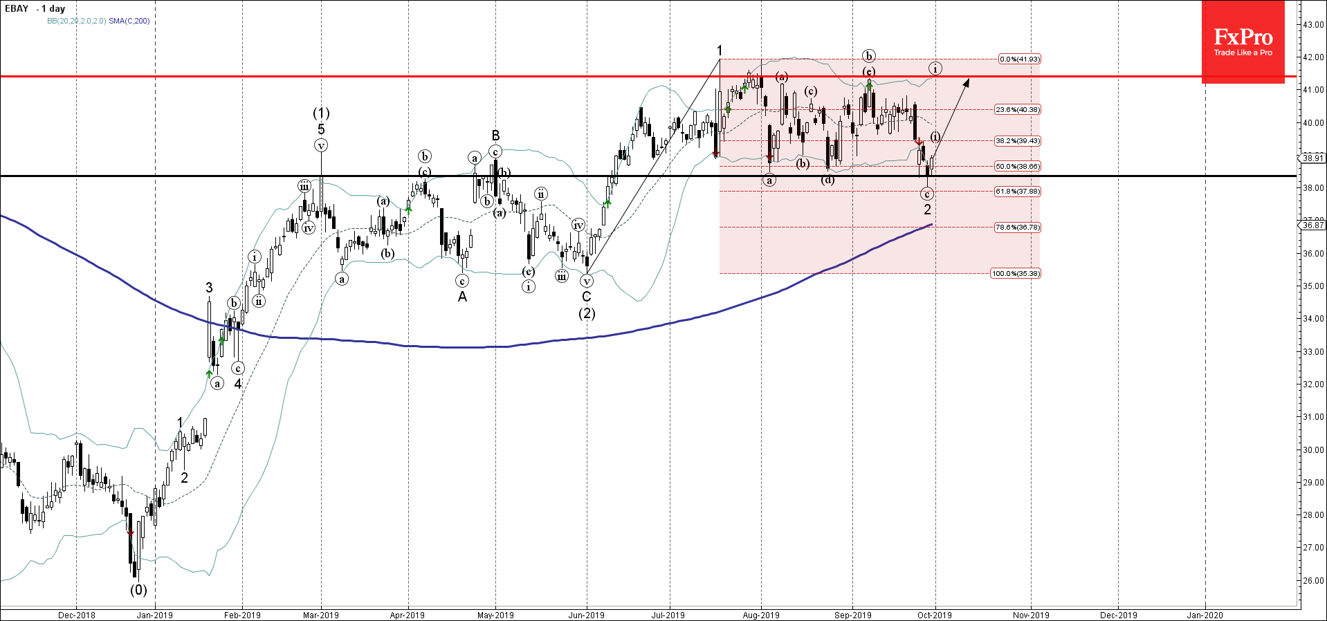Image resolution: width=1327 pixels, height=621 pixels.
Task: Select the BB(20,20,2.0,2.0) indicator label
Action: click(x=76, y=21)
